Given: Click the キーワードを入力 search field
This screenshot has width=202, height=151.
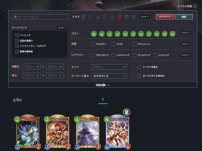Looking at the screenshot, I should 41,17.
